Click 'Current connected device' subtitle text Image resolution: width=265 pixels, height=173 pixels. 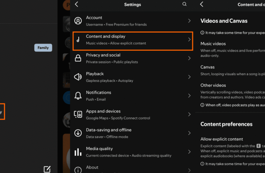(107, 156)
